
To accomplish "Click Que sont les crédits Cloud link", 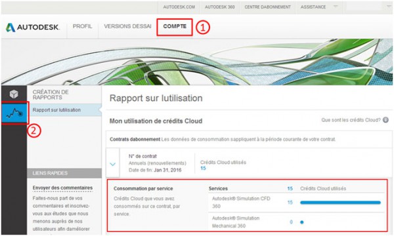I will [x=351, y=120].
